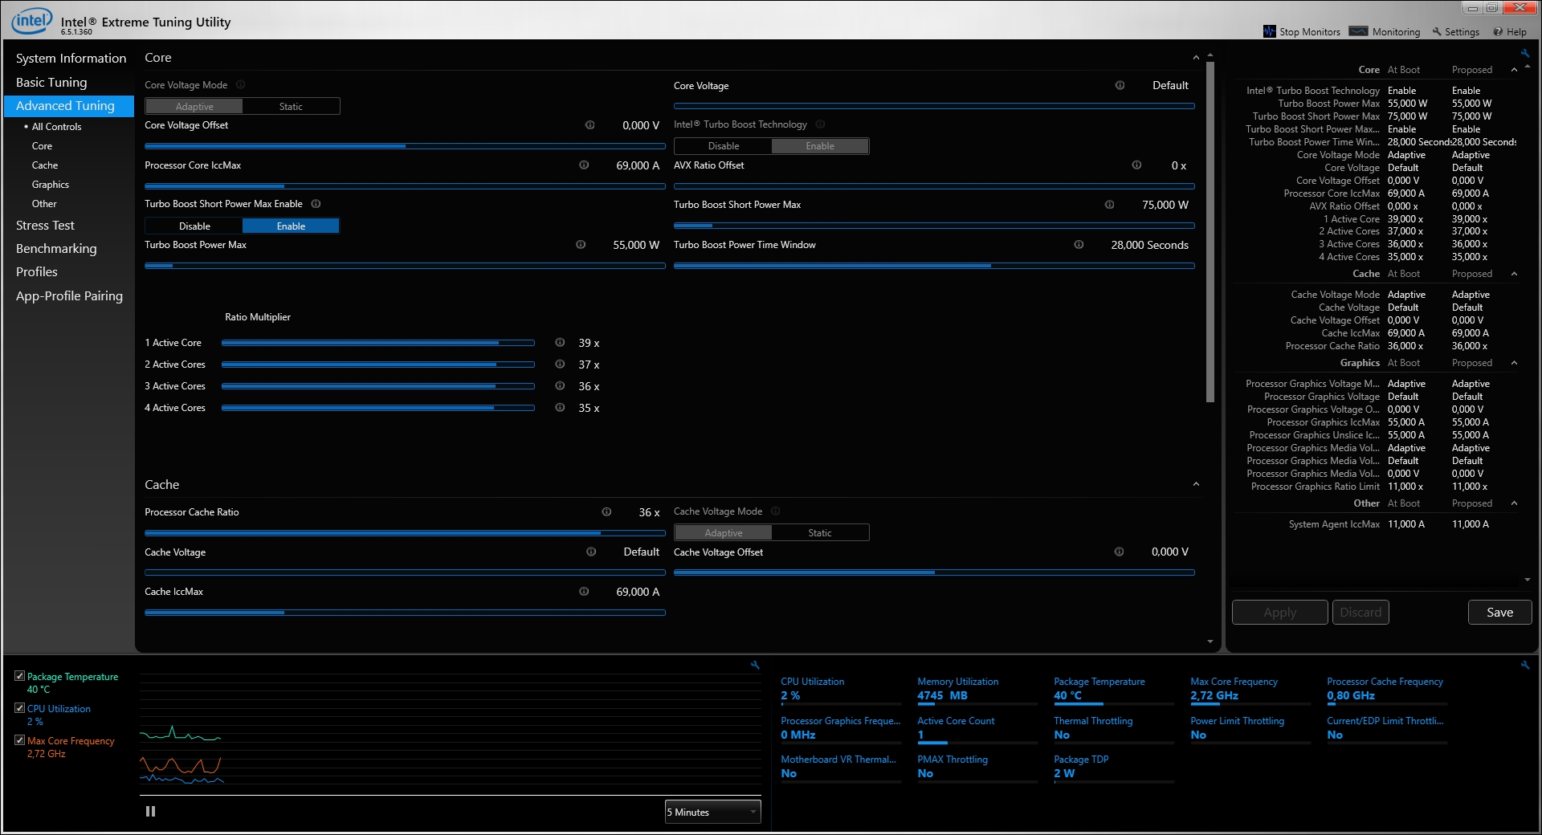Set Core Voltage Mode to Adaptive
Screen dimensions: 1542x835
(194, 107)
